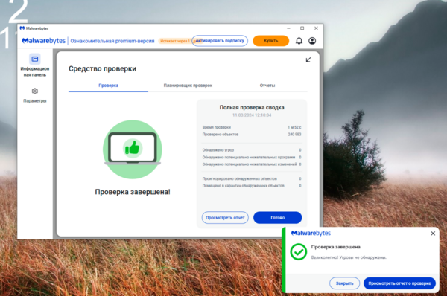
Task: Click Обнаружено потенциально нежелательных программ row
Action: [252, 157]
